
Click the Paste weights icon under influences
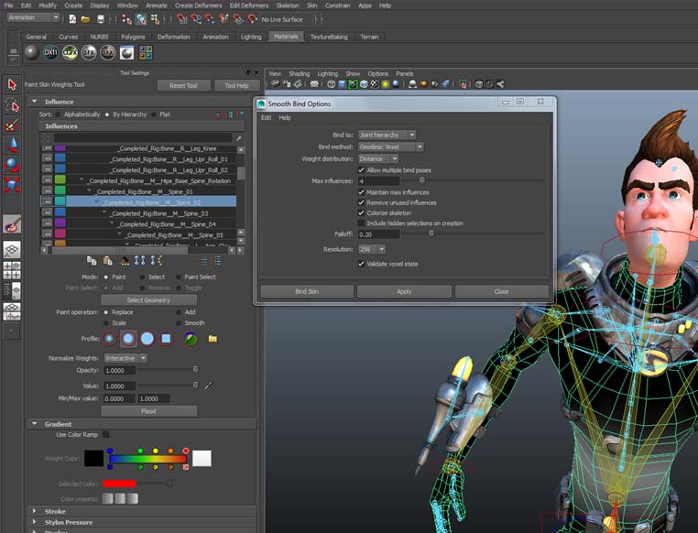(x=107, y=261)
